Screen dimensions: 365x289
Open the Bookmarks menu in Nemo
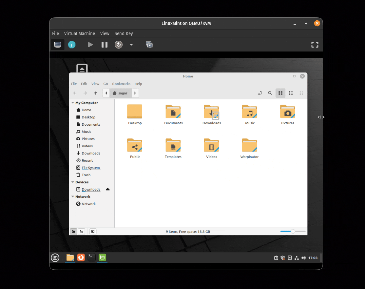[x=121, y=84]
